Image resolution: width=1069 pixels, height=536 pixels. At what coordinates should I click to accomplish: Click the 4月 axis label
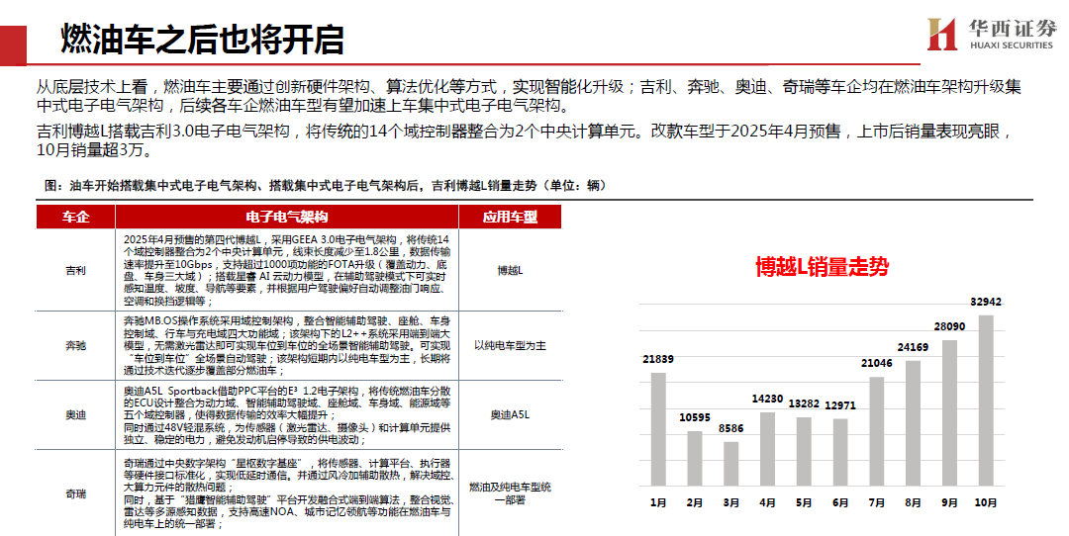[768, 502]
